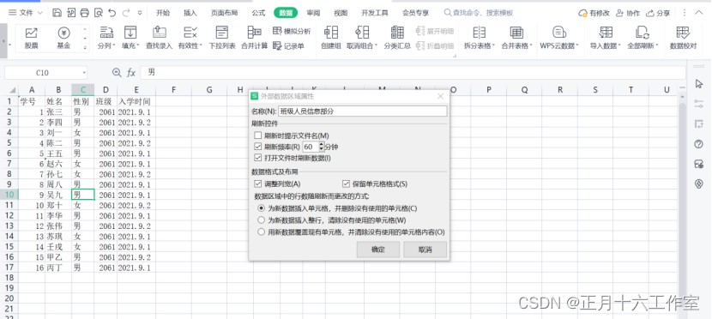Viewport: 712px width, 319px height.
Task: Click the formula bar showing 男
Action: 413,73
